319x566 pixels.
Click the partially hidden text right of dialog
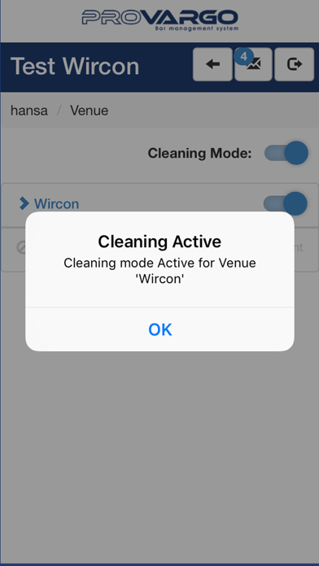pos(299,247)
